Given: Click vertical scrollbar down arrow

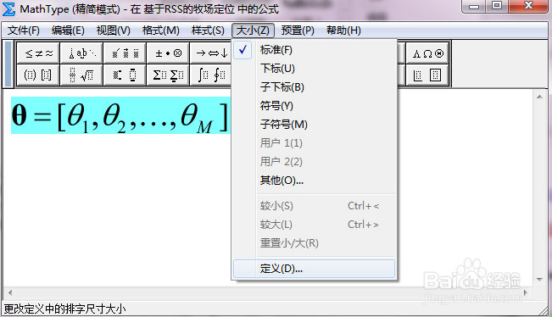Looking at the screenshot, I should [539, 280].
